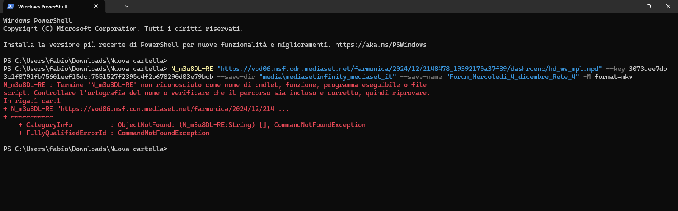The height and width of the screenshot is (211, 678).
Task: Select the Windows PowerShell tab
Action: click(x=47, y=7)
